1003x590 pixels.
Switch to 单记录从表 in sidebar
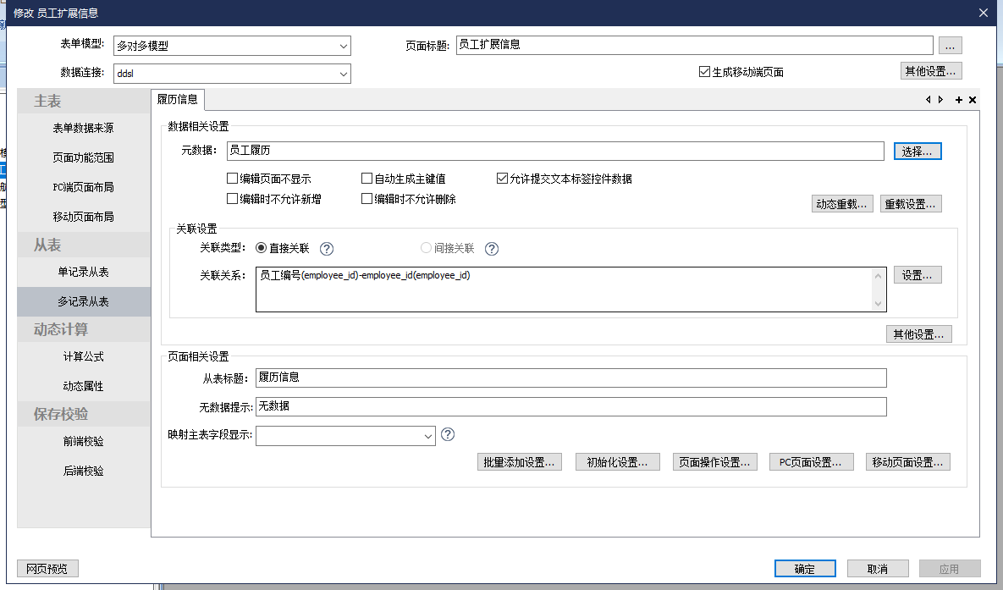pos(83,272)
